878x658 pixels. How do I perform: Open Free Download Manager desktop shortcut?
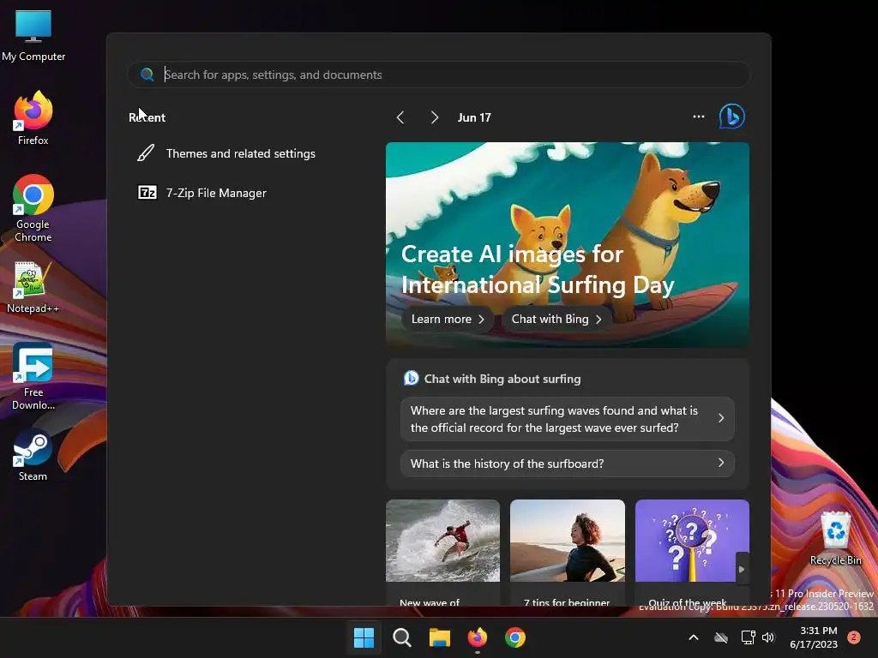point(33,376)
